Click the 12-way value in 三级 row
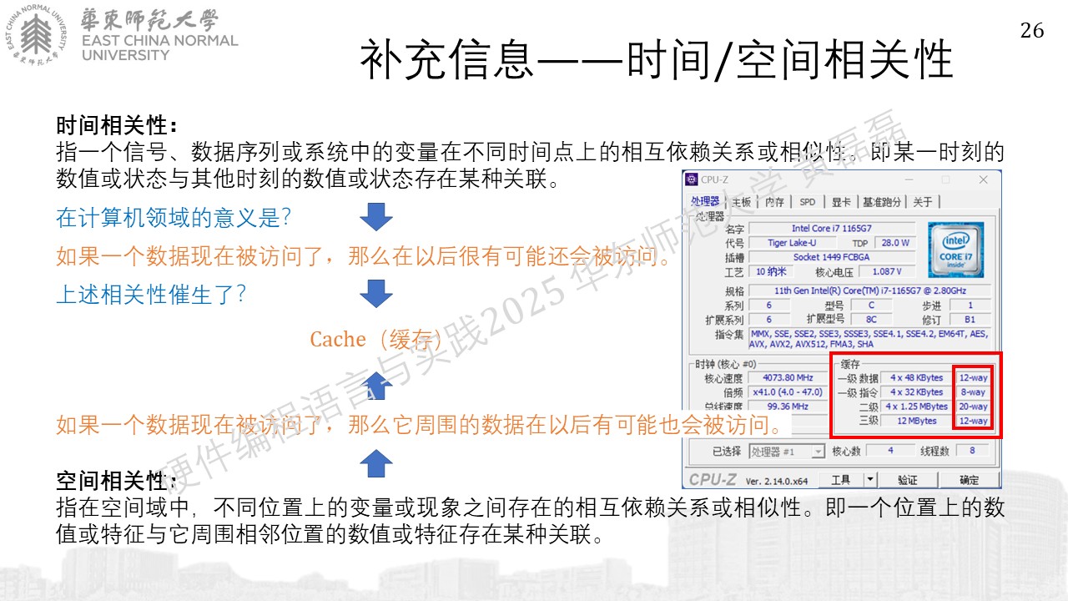Screen dimensions: 1068x601 [973, 421]
